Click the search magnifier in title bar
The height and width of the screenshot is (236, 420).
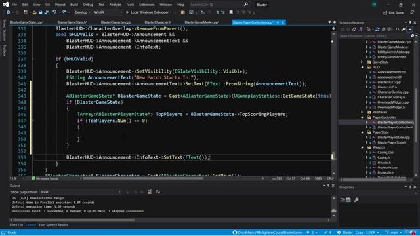246,5
